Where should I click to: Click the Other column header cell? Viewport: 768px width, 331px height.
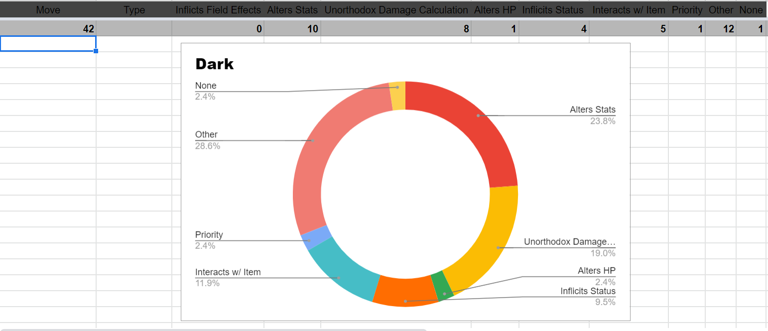pos(721,10)
